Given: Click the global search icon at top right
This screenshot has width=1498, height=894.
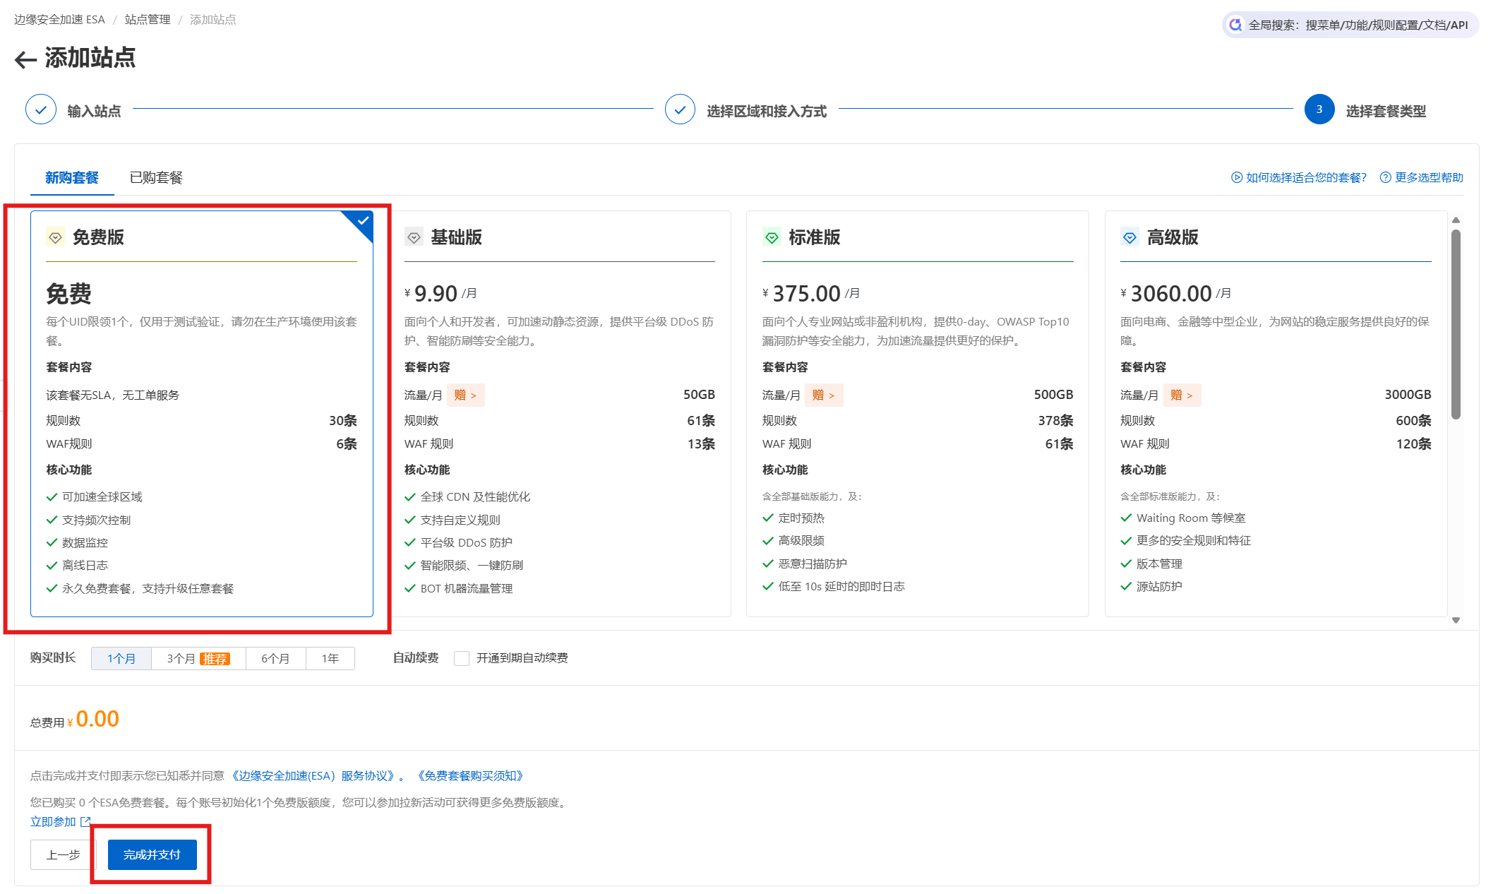Looking at the screenshot, I should pyautogui.click(x=1235, y=25).
